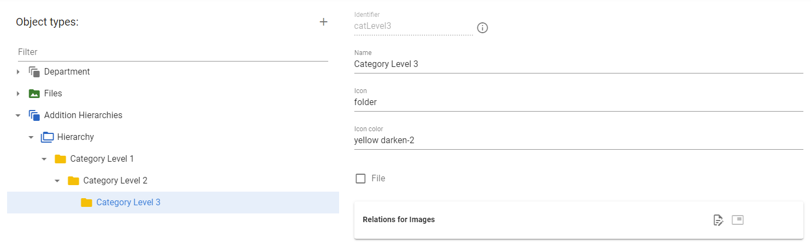Click the yellow Category Level 1 folder icon
Screen dimensions: 811x245
coord(60,159)
